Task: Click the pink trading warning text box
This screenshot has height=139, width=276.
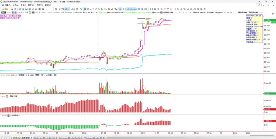Action: (11, 17)
